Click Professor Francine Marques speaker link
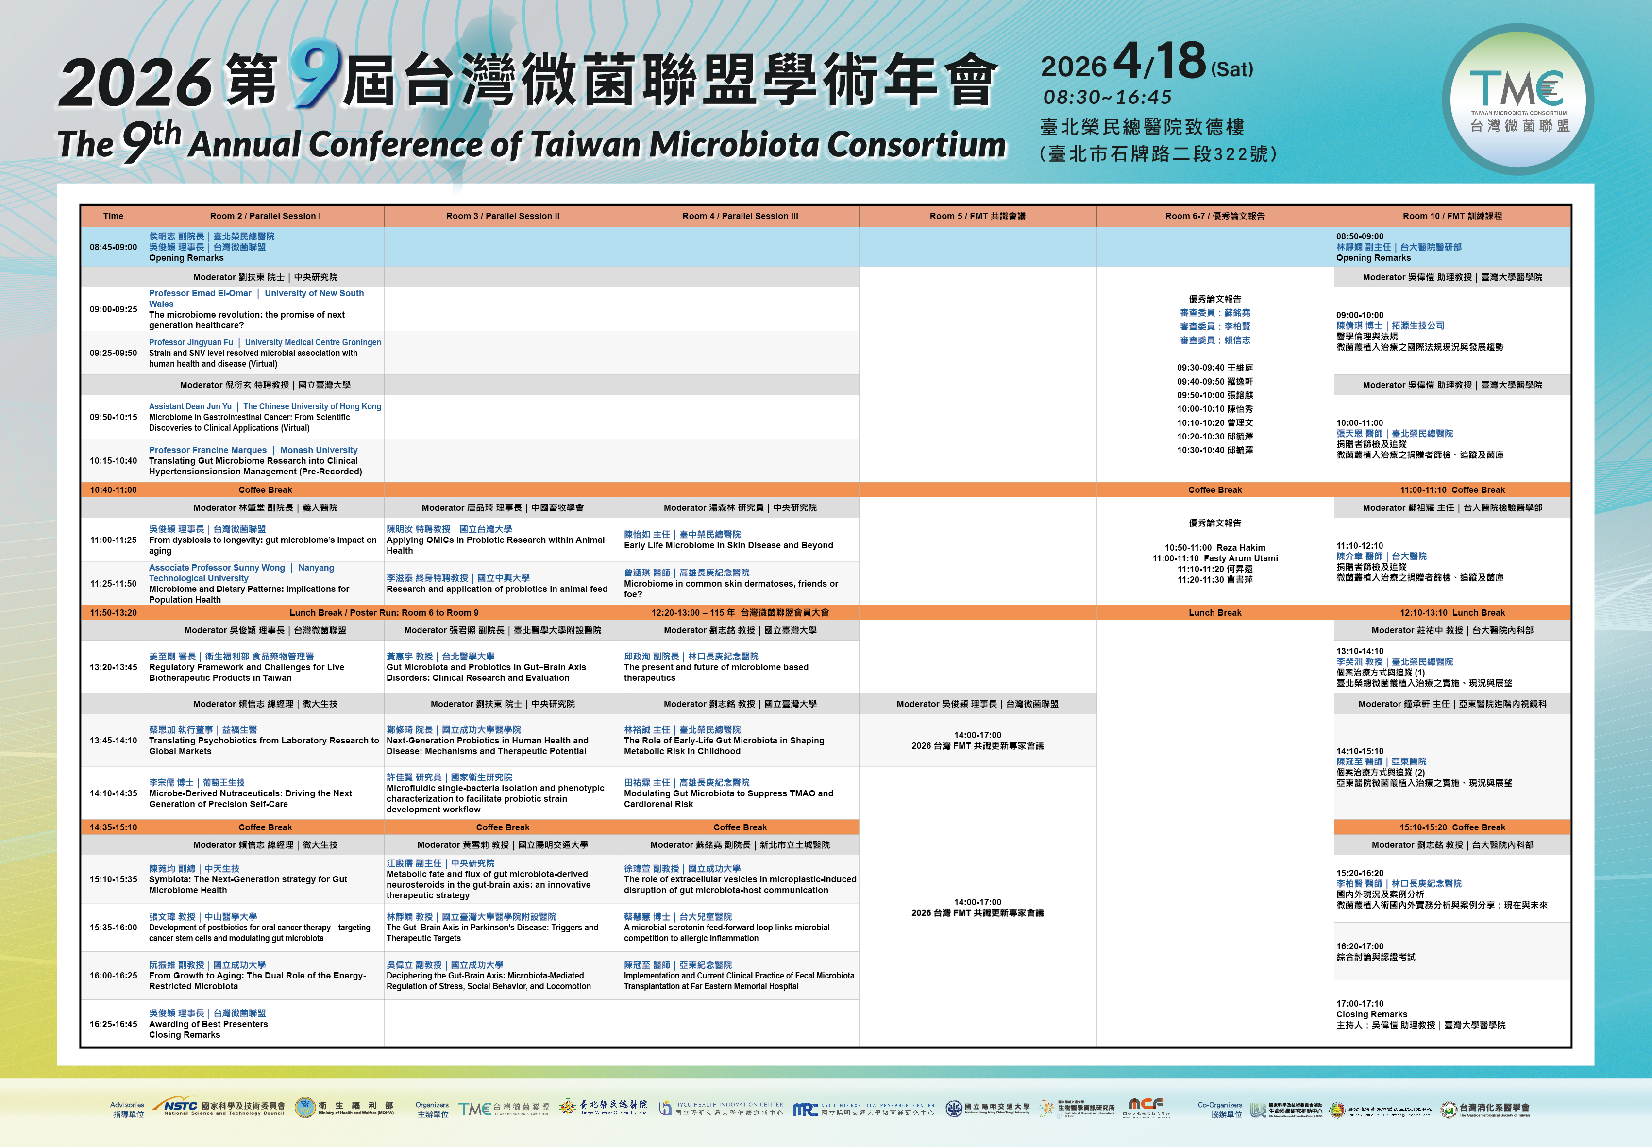Viewport: 1652px width, 1147px height. coord(208,450)
